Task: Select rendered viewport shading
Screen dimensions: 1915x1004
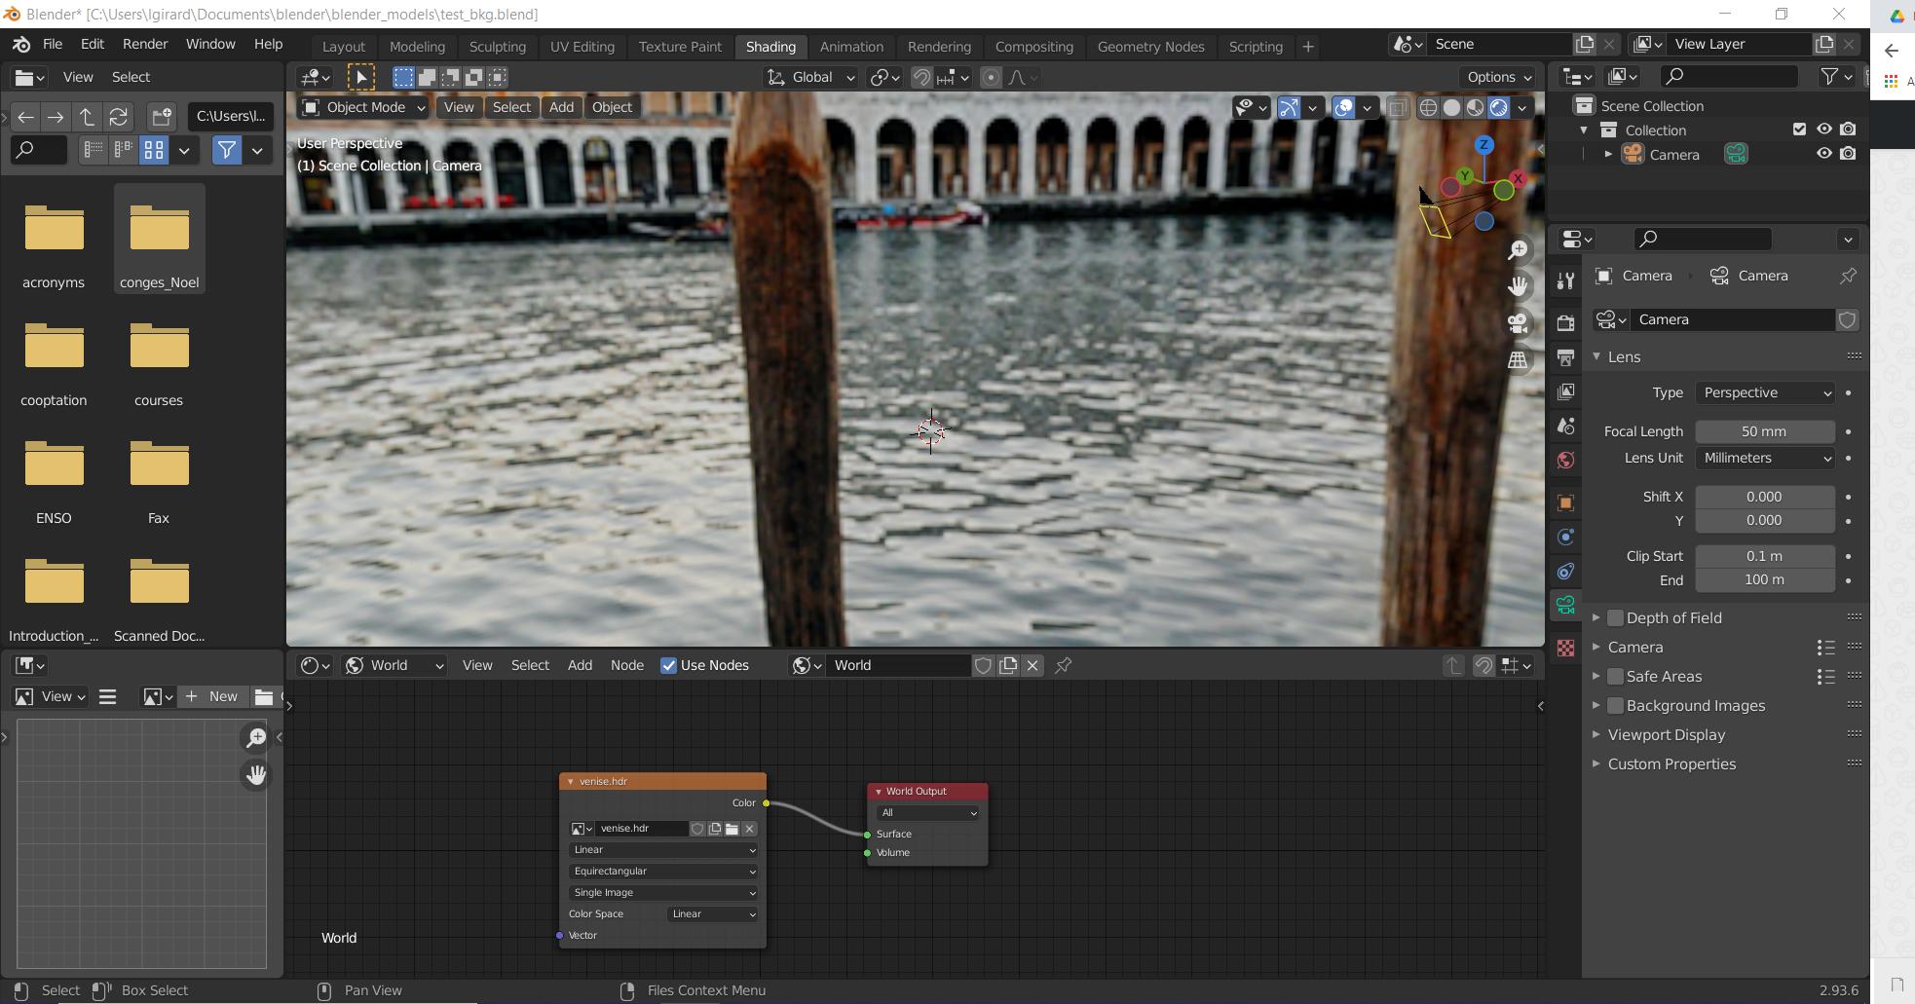Action: click(1498, 107)
